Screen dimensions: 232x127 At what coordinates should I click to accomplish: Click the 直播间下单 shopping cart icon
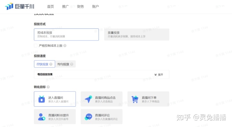(135, 99)
